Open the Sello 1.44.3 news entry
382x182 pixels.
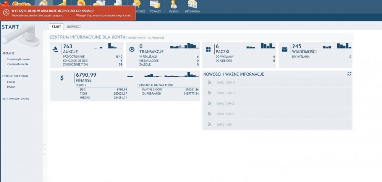(225, 93)
